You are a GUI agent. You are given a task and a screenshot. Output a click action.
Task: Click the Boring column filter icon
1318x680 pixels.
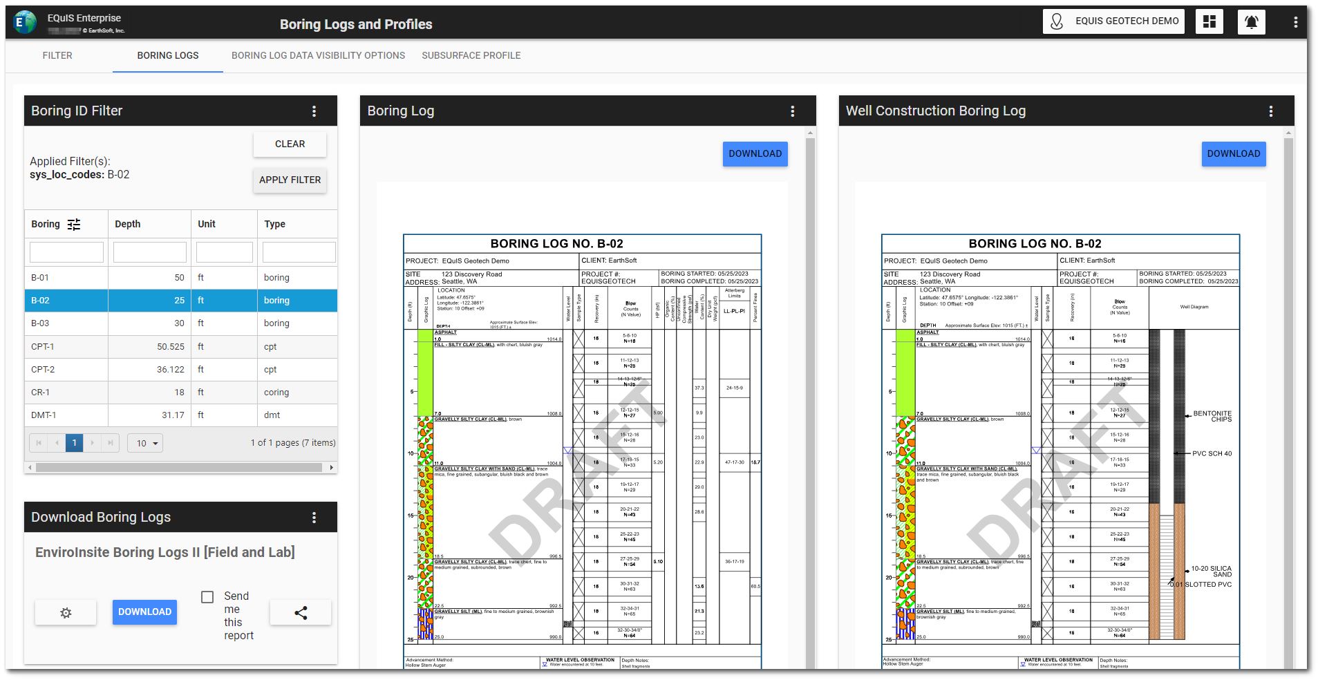click(x=74, y=225)
